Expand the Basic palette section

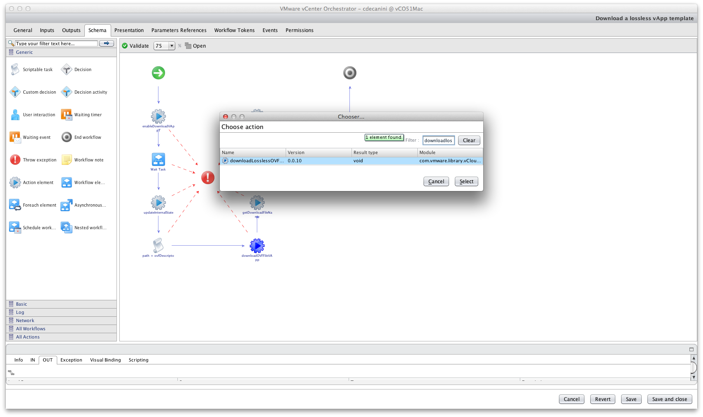(x=61, y=304)
